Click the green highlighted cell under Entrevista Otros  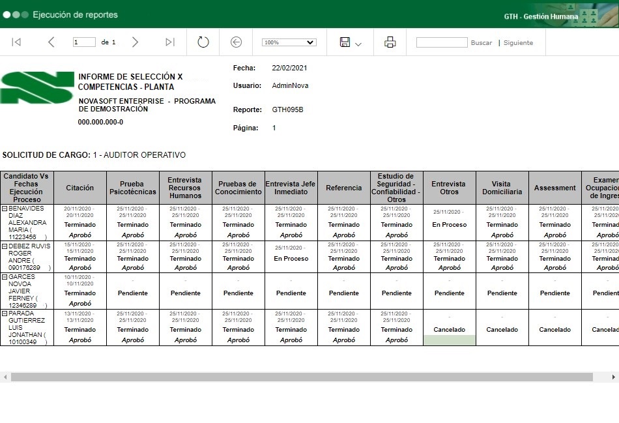(449, 340)
